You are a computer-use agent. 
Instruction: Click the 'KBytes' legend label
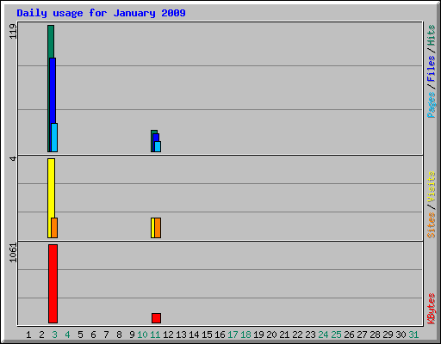point(431,309)
